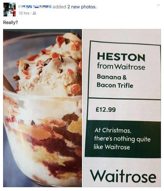Click the friends audience privacy icon
Image resolution: width=164 pixels, height=191 pixels.
[34, 13]
